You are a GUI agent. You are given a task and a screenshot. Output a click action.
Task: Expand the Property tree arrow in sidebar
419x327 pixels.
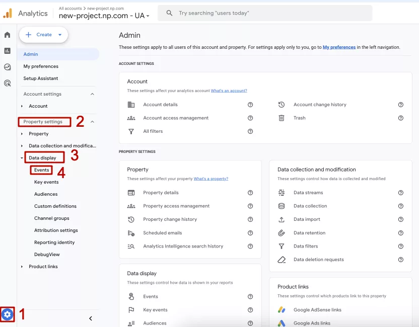pos(22,134)
